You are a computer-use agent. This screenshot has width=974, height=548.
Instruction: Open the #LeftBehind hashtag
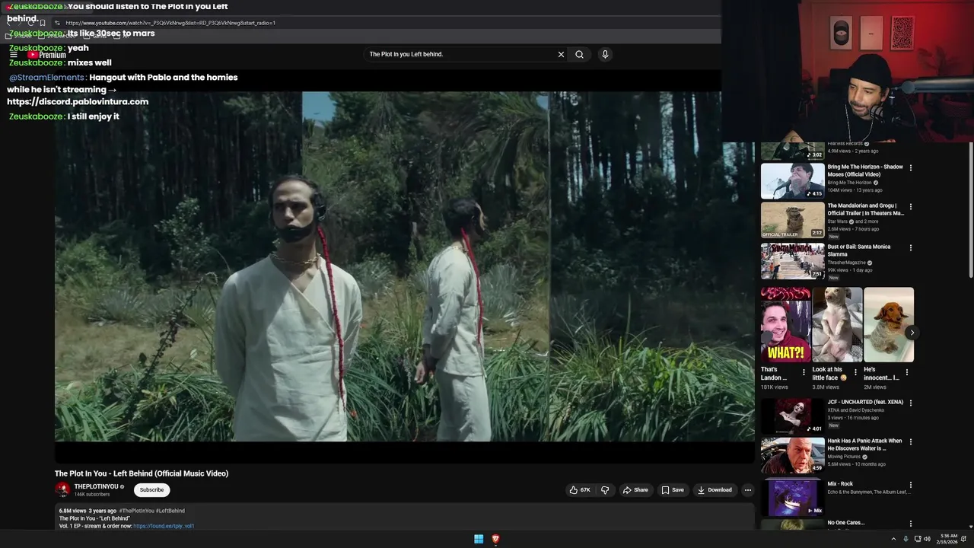pyautogui.click(x=170, y=511)
